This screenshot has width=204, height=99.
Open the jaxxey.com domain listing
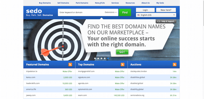[x=31, y=95]
